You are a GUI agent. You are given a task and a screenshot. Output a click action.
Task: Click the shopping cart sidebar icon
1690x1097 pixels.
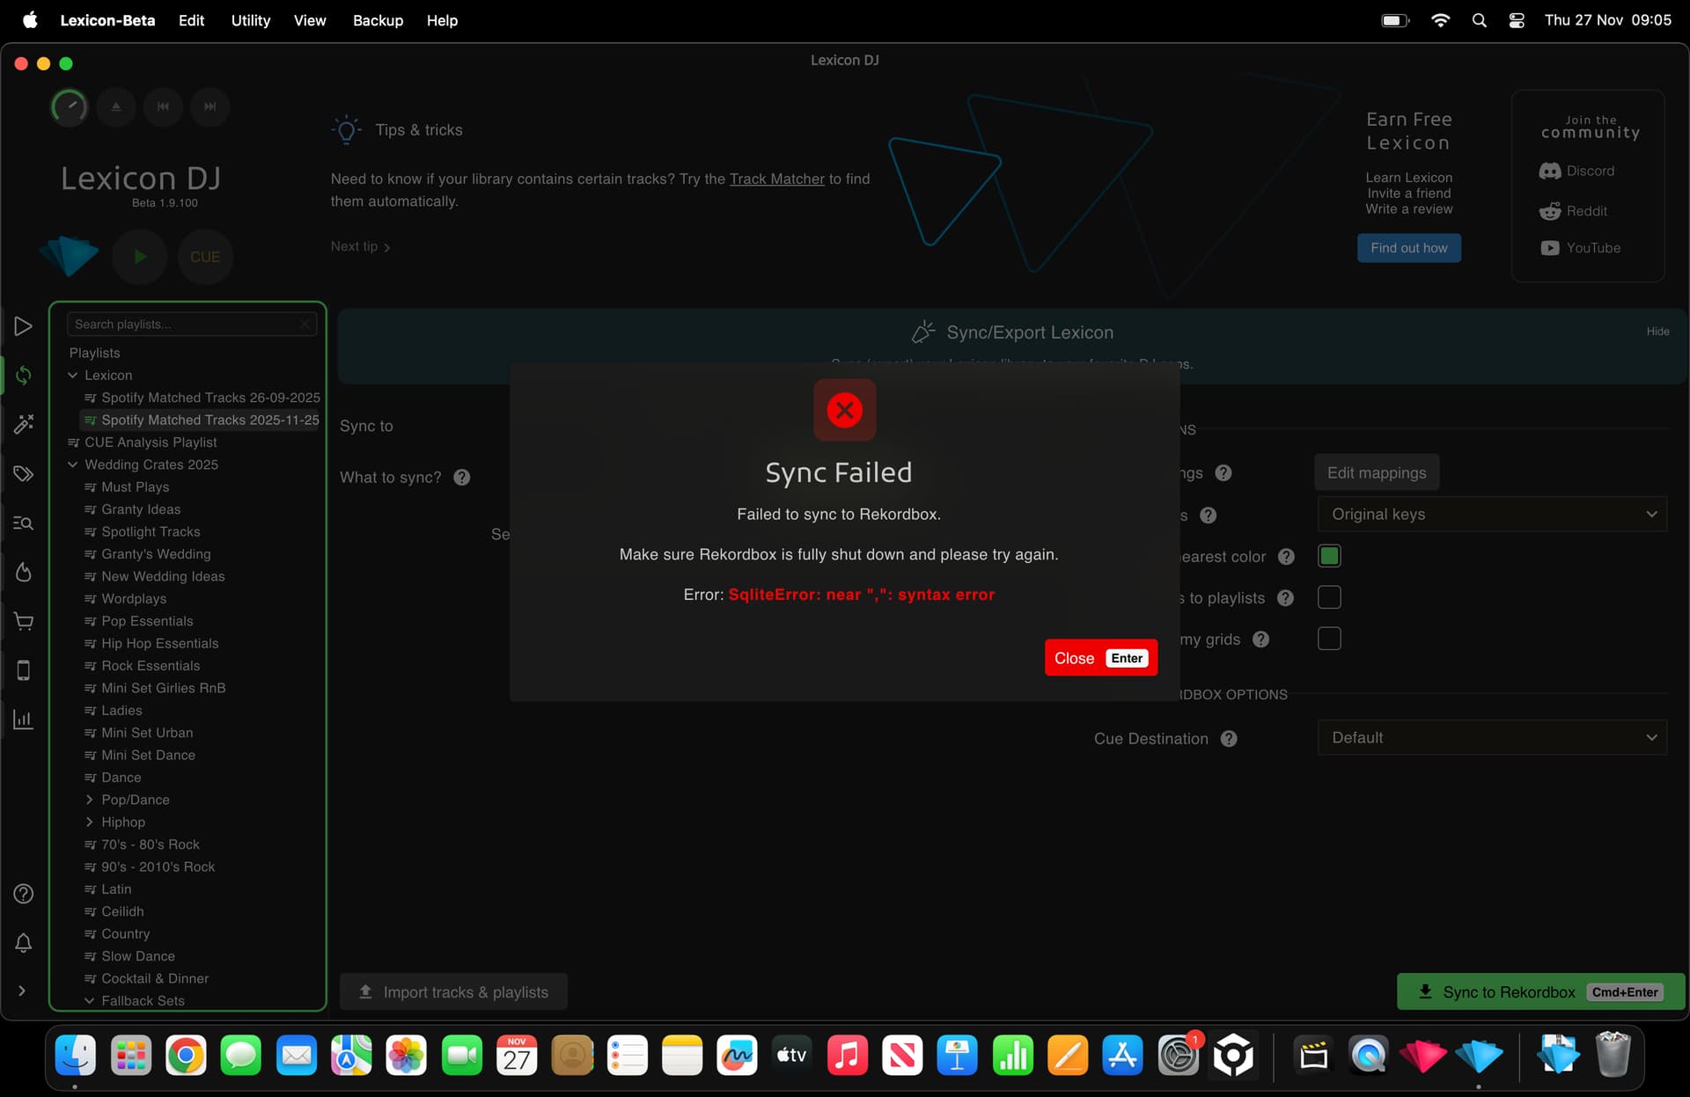pos(24,622)
